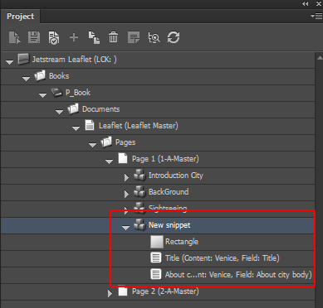Viewport: 323px width, 308px height.
Task: Collapse the Pages folder
Action: [92, 145]
